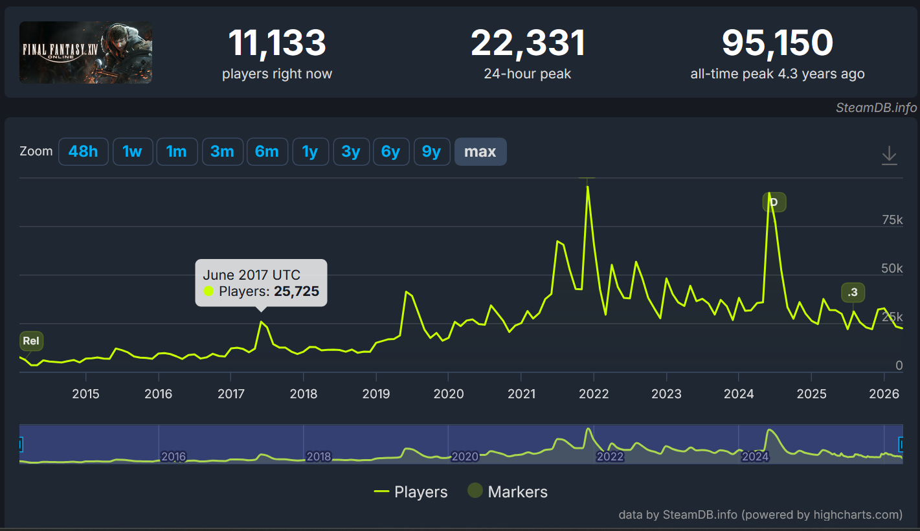
Task: Open the D marker near 2024 peak
Action: 774,202
